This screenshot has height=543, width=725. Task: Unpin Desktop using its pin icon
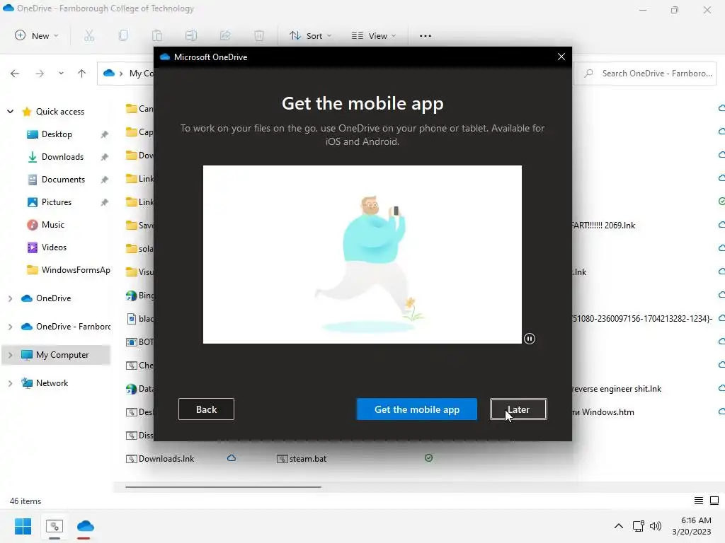pos(105,134)
